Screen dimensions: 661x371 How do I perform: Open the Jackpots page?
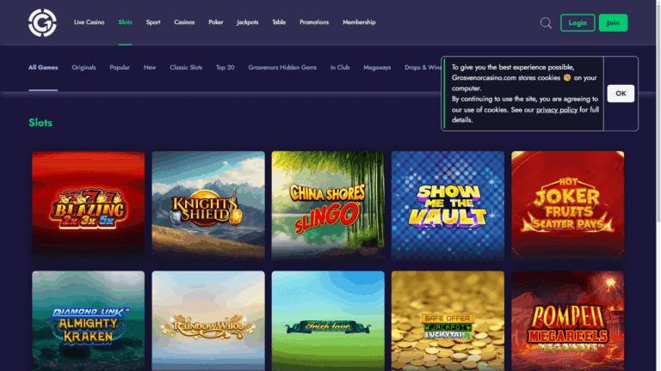coord(248,22)
